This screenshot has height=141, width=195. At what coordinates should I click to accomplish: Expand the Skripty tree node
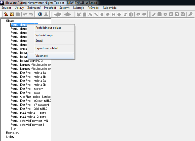(3, 137)
